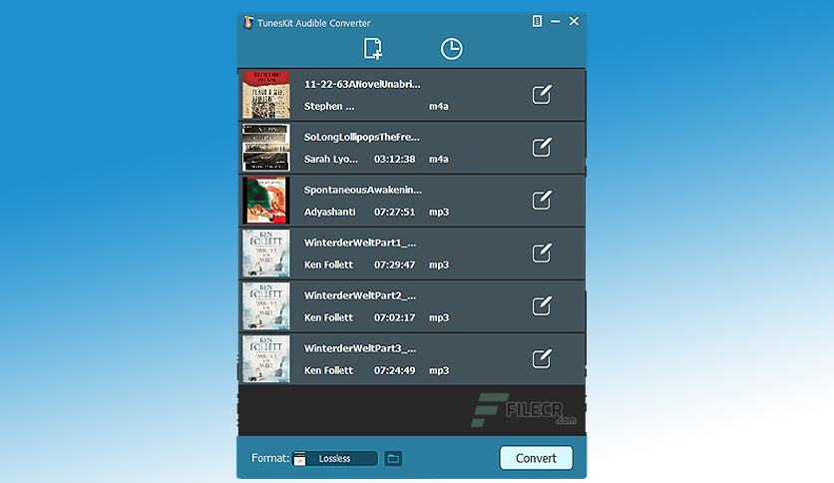
Task: Click title SpontaneousAwakenin...
Action: [x=363, y=190]
